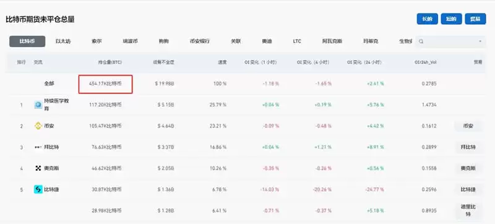Click the 持续医学教育 exchange name
Viewport: 495px width, 224px height.
click(56, 105)
